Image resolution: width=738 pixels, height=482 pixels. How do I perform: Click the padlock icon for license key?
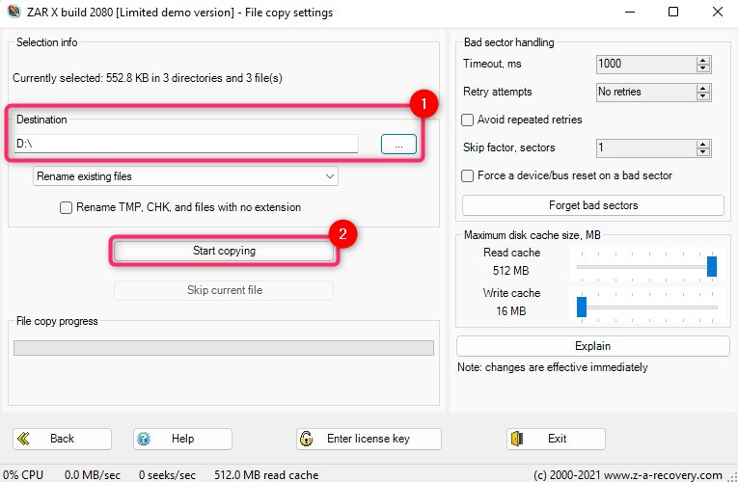(x=307, y=439)
